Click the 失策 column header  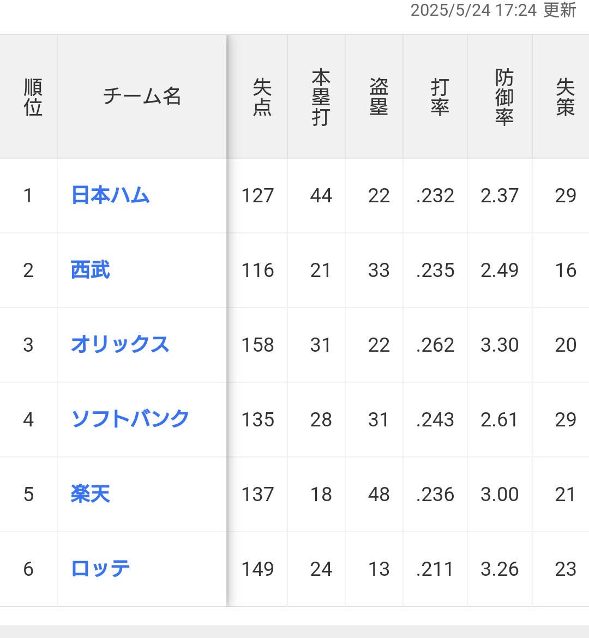565,97
